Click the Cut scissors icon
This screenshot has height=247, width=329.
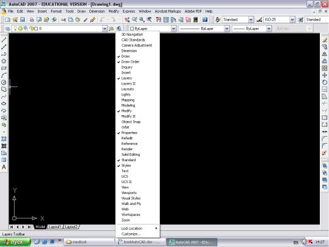(x=63, y=19)
